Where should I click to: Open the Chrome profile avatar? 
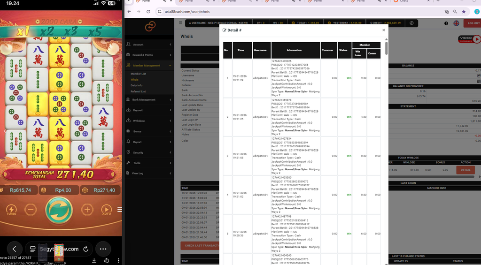pyautogui.click(x=477, y=12)
